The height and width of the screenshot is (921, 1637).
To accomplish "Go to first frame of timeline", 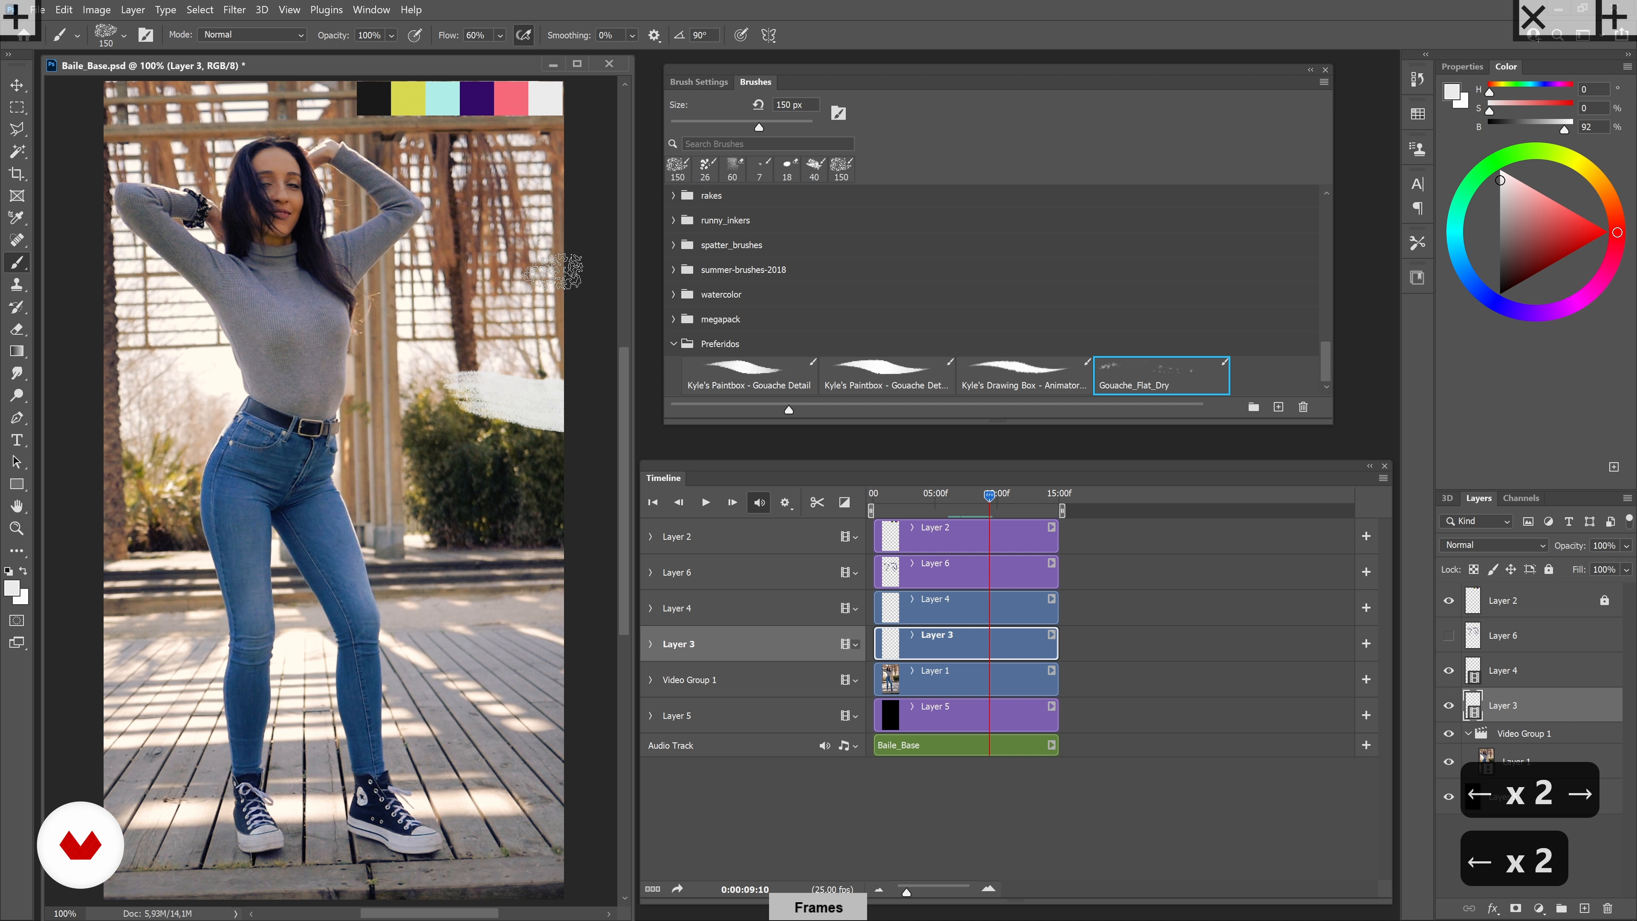I will 653,502.
